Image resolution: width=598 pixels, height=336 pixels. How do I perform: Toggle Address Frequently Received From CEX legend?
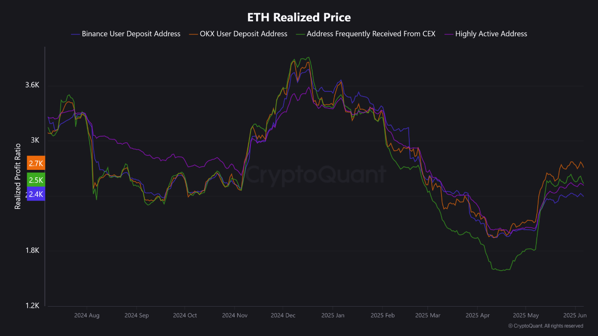pos(371,34)
